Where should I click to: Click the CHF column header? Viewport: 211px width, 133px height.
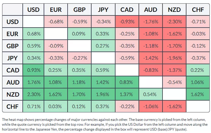coord(198,10)
